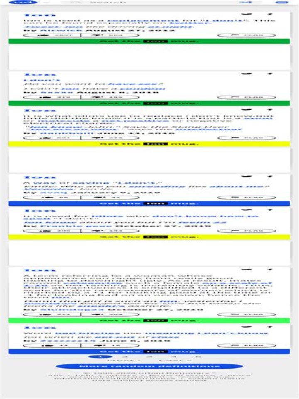The image size is (299, 399).
Task: Like the January 5, 2019 definition
Action: pyautogui.click(x=52, y=197)
